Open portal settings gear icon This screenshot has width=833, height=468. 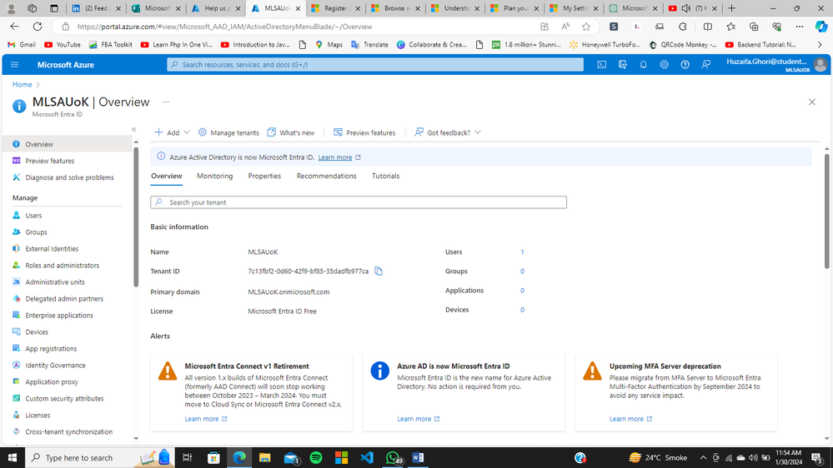tap(664, 65)
